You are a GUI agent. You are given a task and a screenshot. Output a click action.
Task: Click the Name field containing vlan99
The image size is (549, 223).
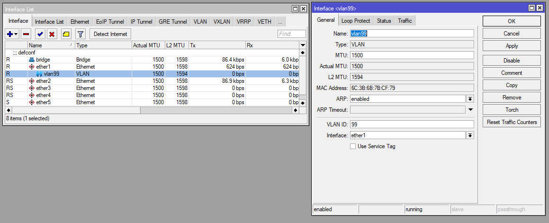(412, 34)
